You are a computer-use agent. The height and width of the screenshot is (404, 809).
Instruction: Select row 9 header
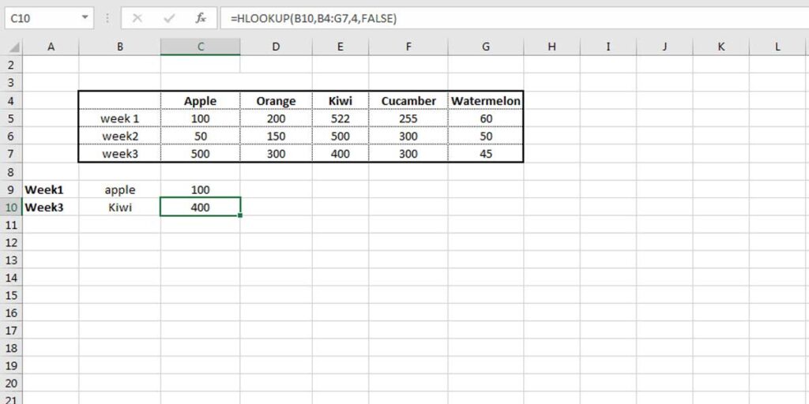pos(13,189)
